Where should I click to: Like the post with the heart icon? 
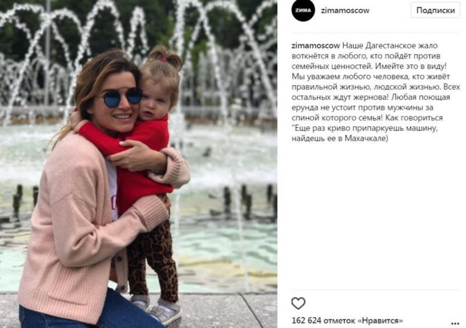click(x=298, y=304)
